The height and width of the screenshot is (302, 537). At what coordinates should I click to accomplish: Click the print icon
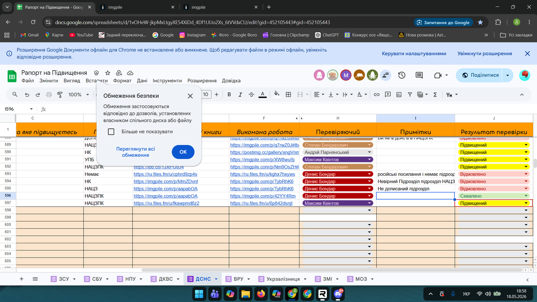tap(49, 95)
